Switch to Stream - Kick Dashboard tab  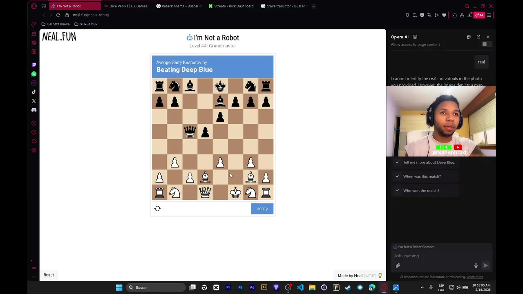pyautogui.click(x=231, y=6)
